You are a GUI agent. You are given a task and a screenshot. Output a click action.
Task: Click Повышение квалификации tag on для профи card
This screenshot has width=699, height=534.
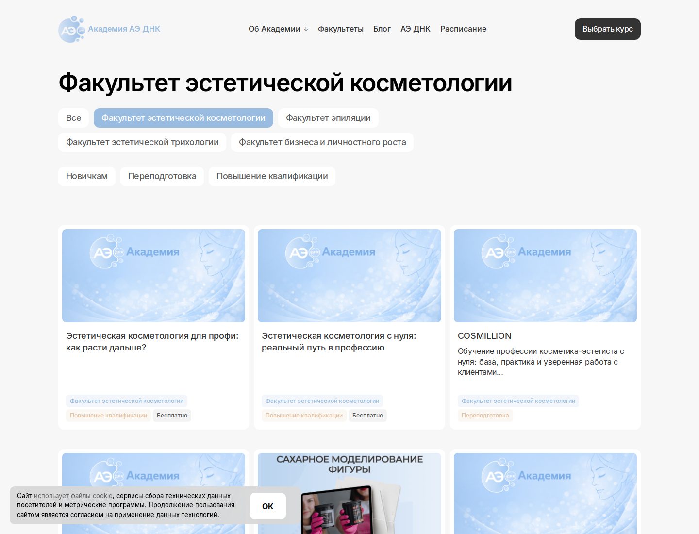pyautogui.click(x=108, y=416)
